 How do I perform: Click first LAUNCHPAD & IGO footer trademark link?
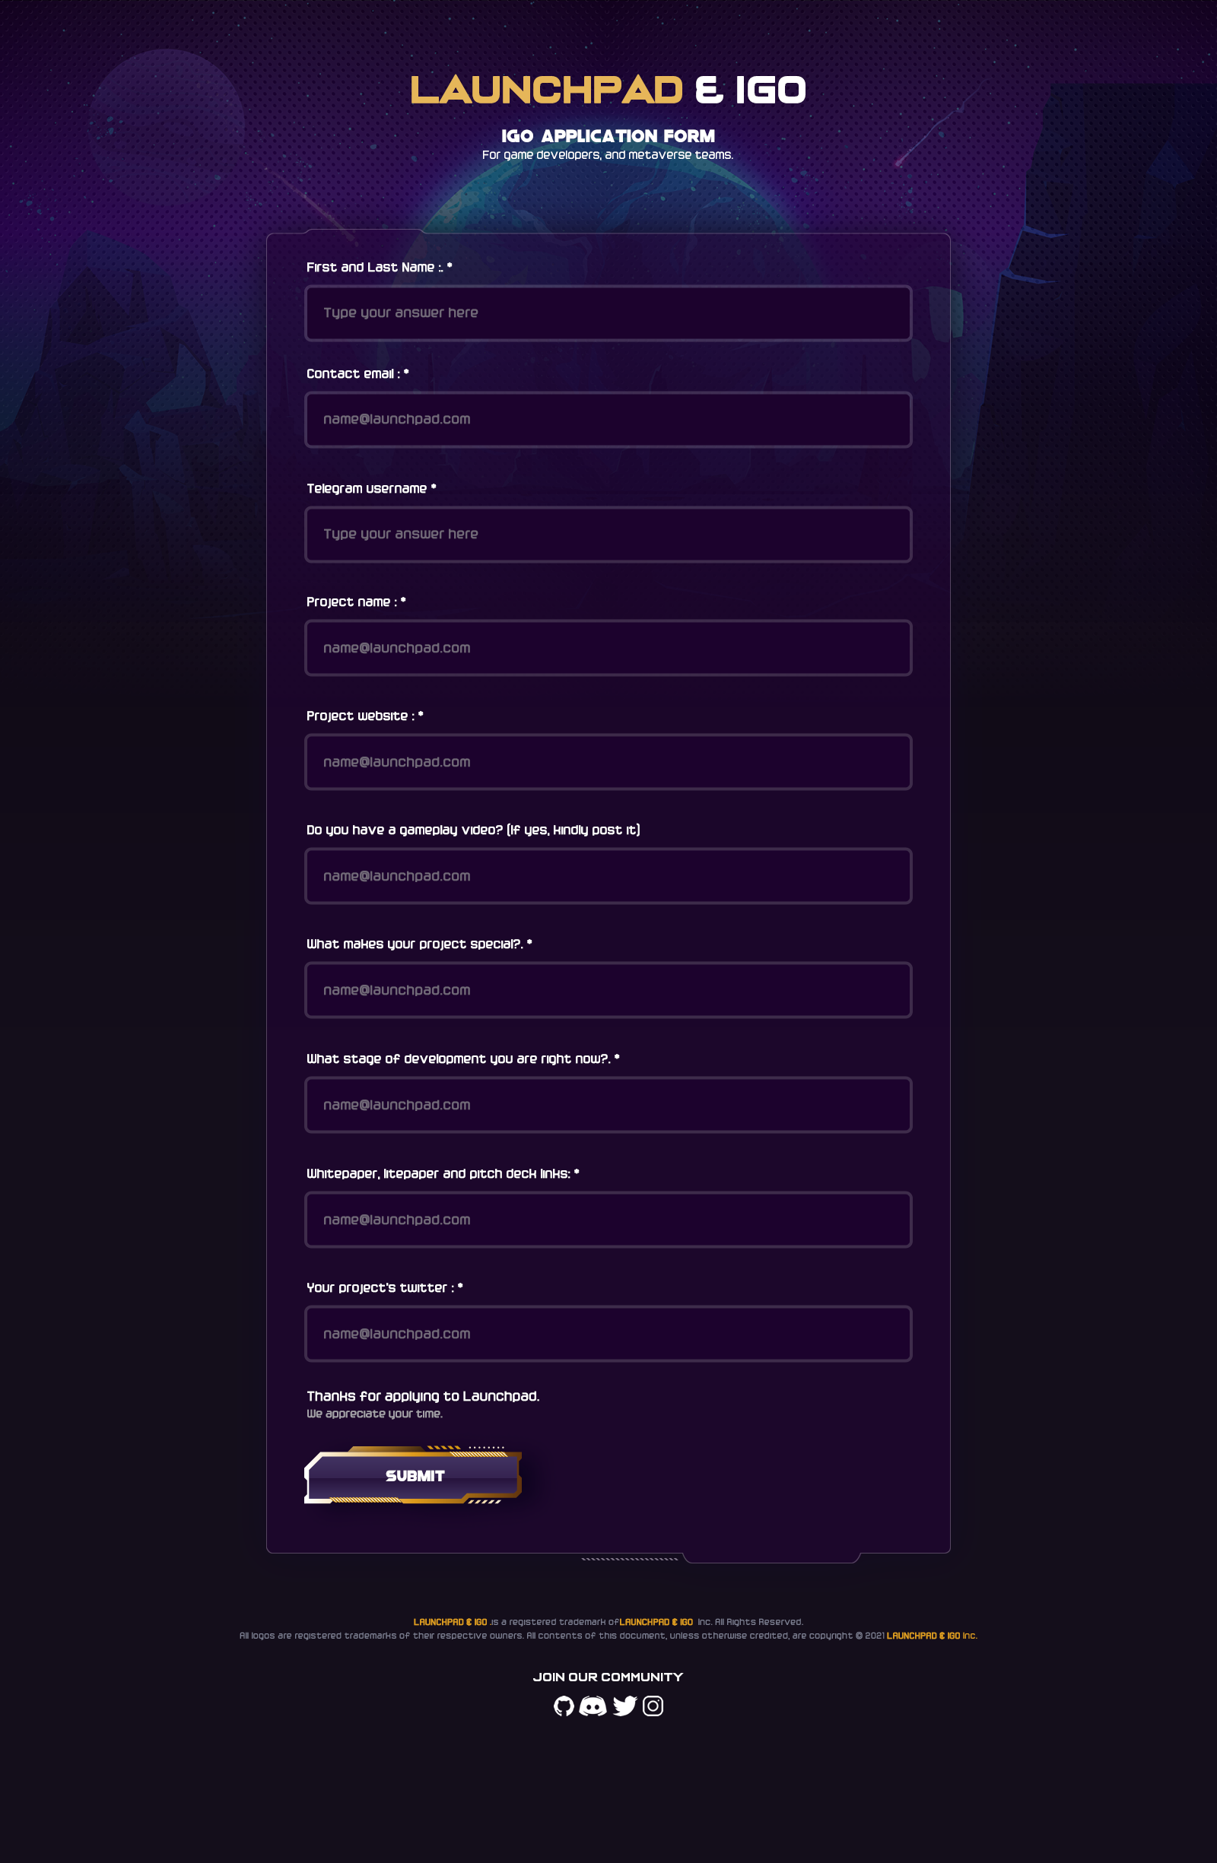(450, 1622)
